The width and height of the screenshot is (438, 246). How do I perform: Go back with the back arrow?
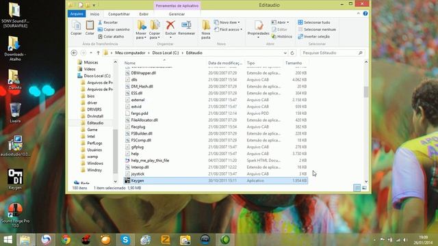pos(74,53)
